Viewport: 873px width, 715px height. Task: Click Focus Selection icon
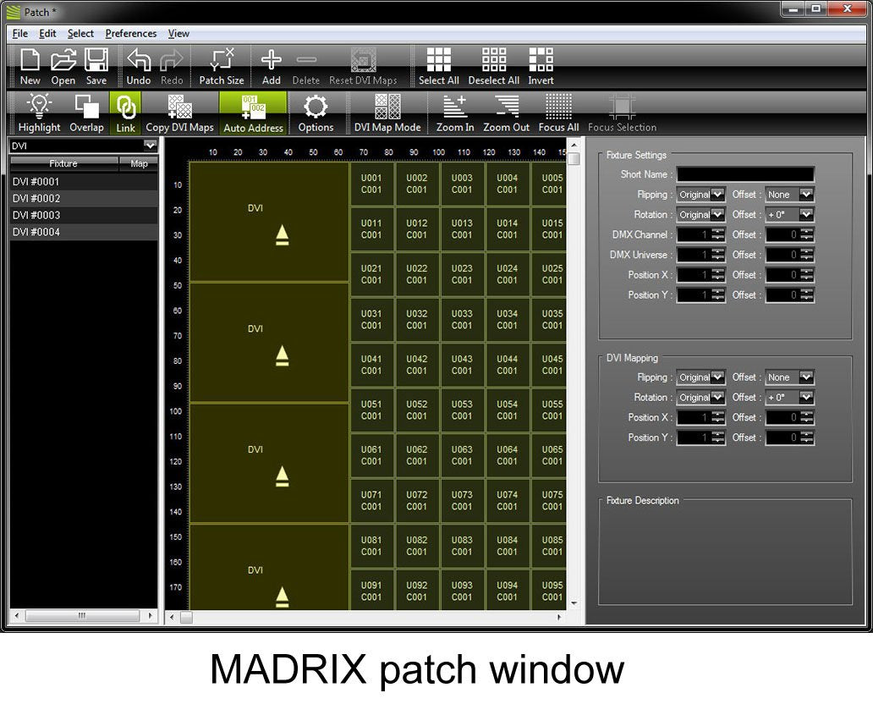[622, 113]
